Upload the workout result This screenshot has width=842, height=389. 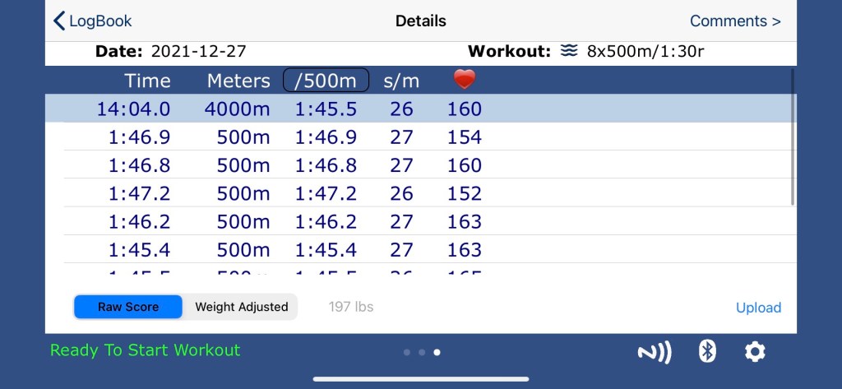[x=758, y=308]
